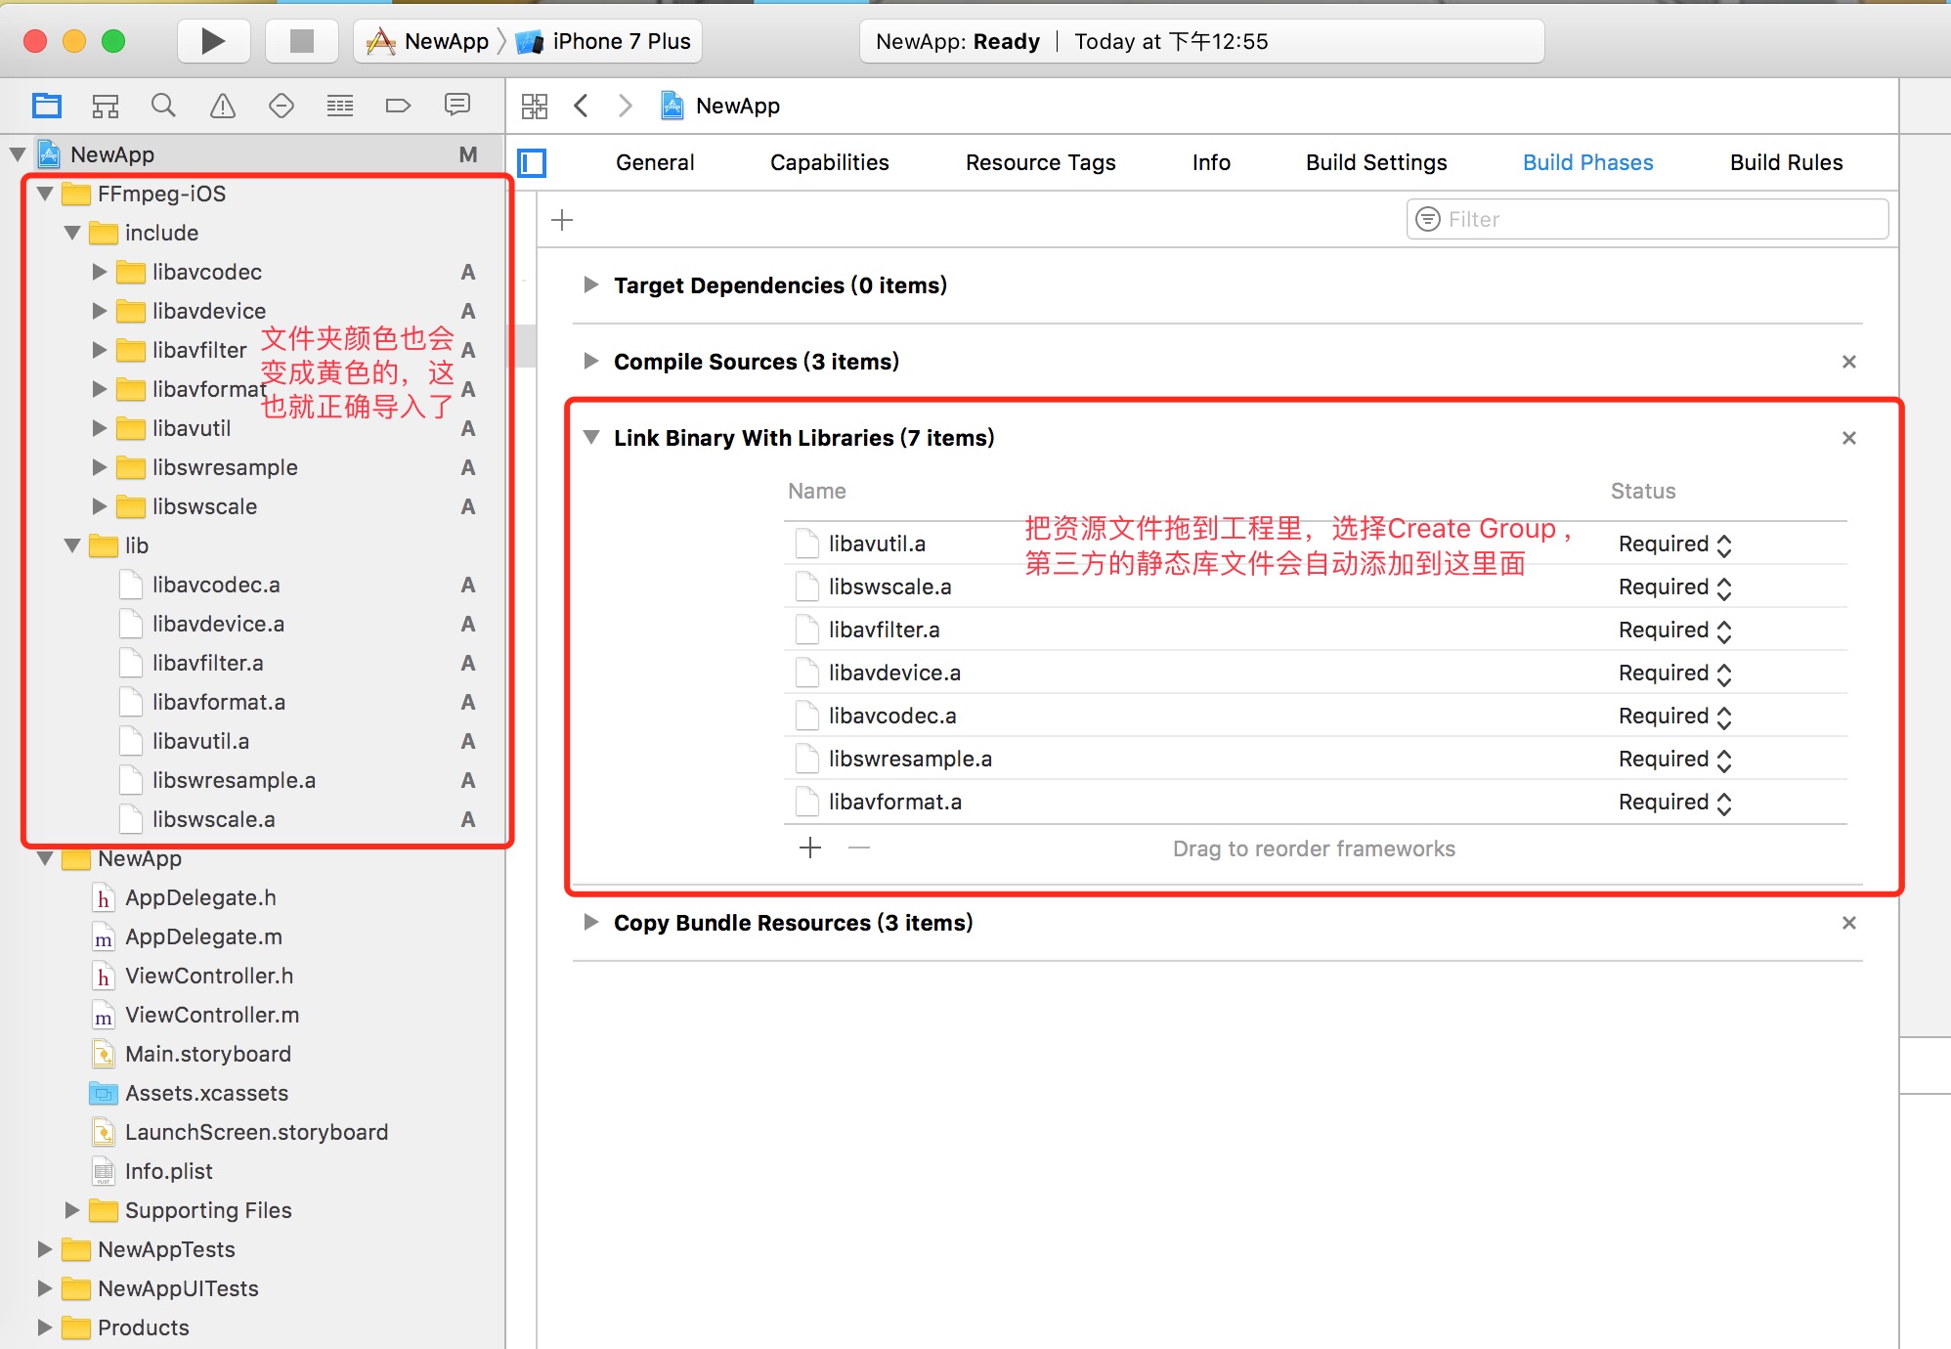Expand the Target Dependencies section
Screen dimensions: 1951x1349
pyautogui.click(x=590, y=284)
